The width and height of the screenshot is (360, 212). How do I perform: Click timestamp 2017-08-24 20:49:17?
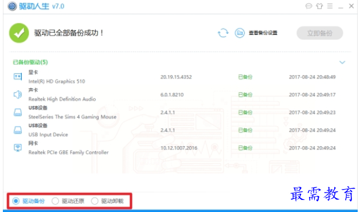tap(312, 95)
